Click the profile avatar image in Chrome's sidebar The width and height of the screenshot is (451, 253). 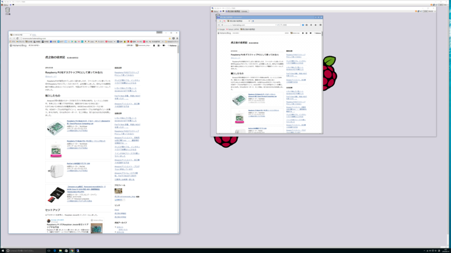tap(118, 191)
